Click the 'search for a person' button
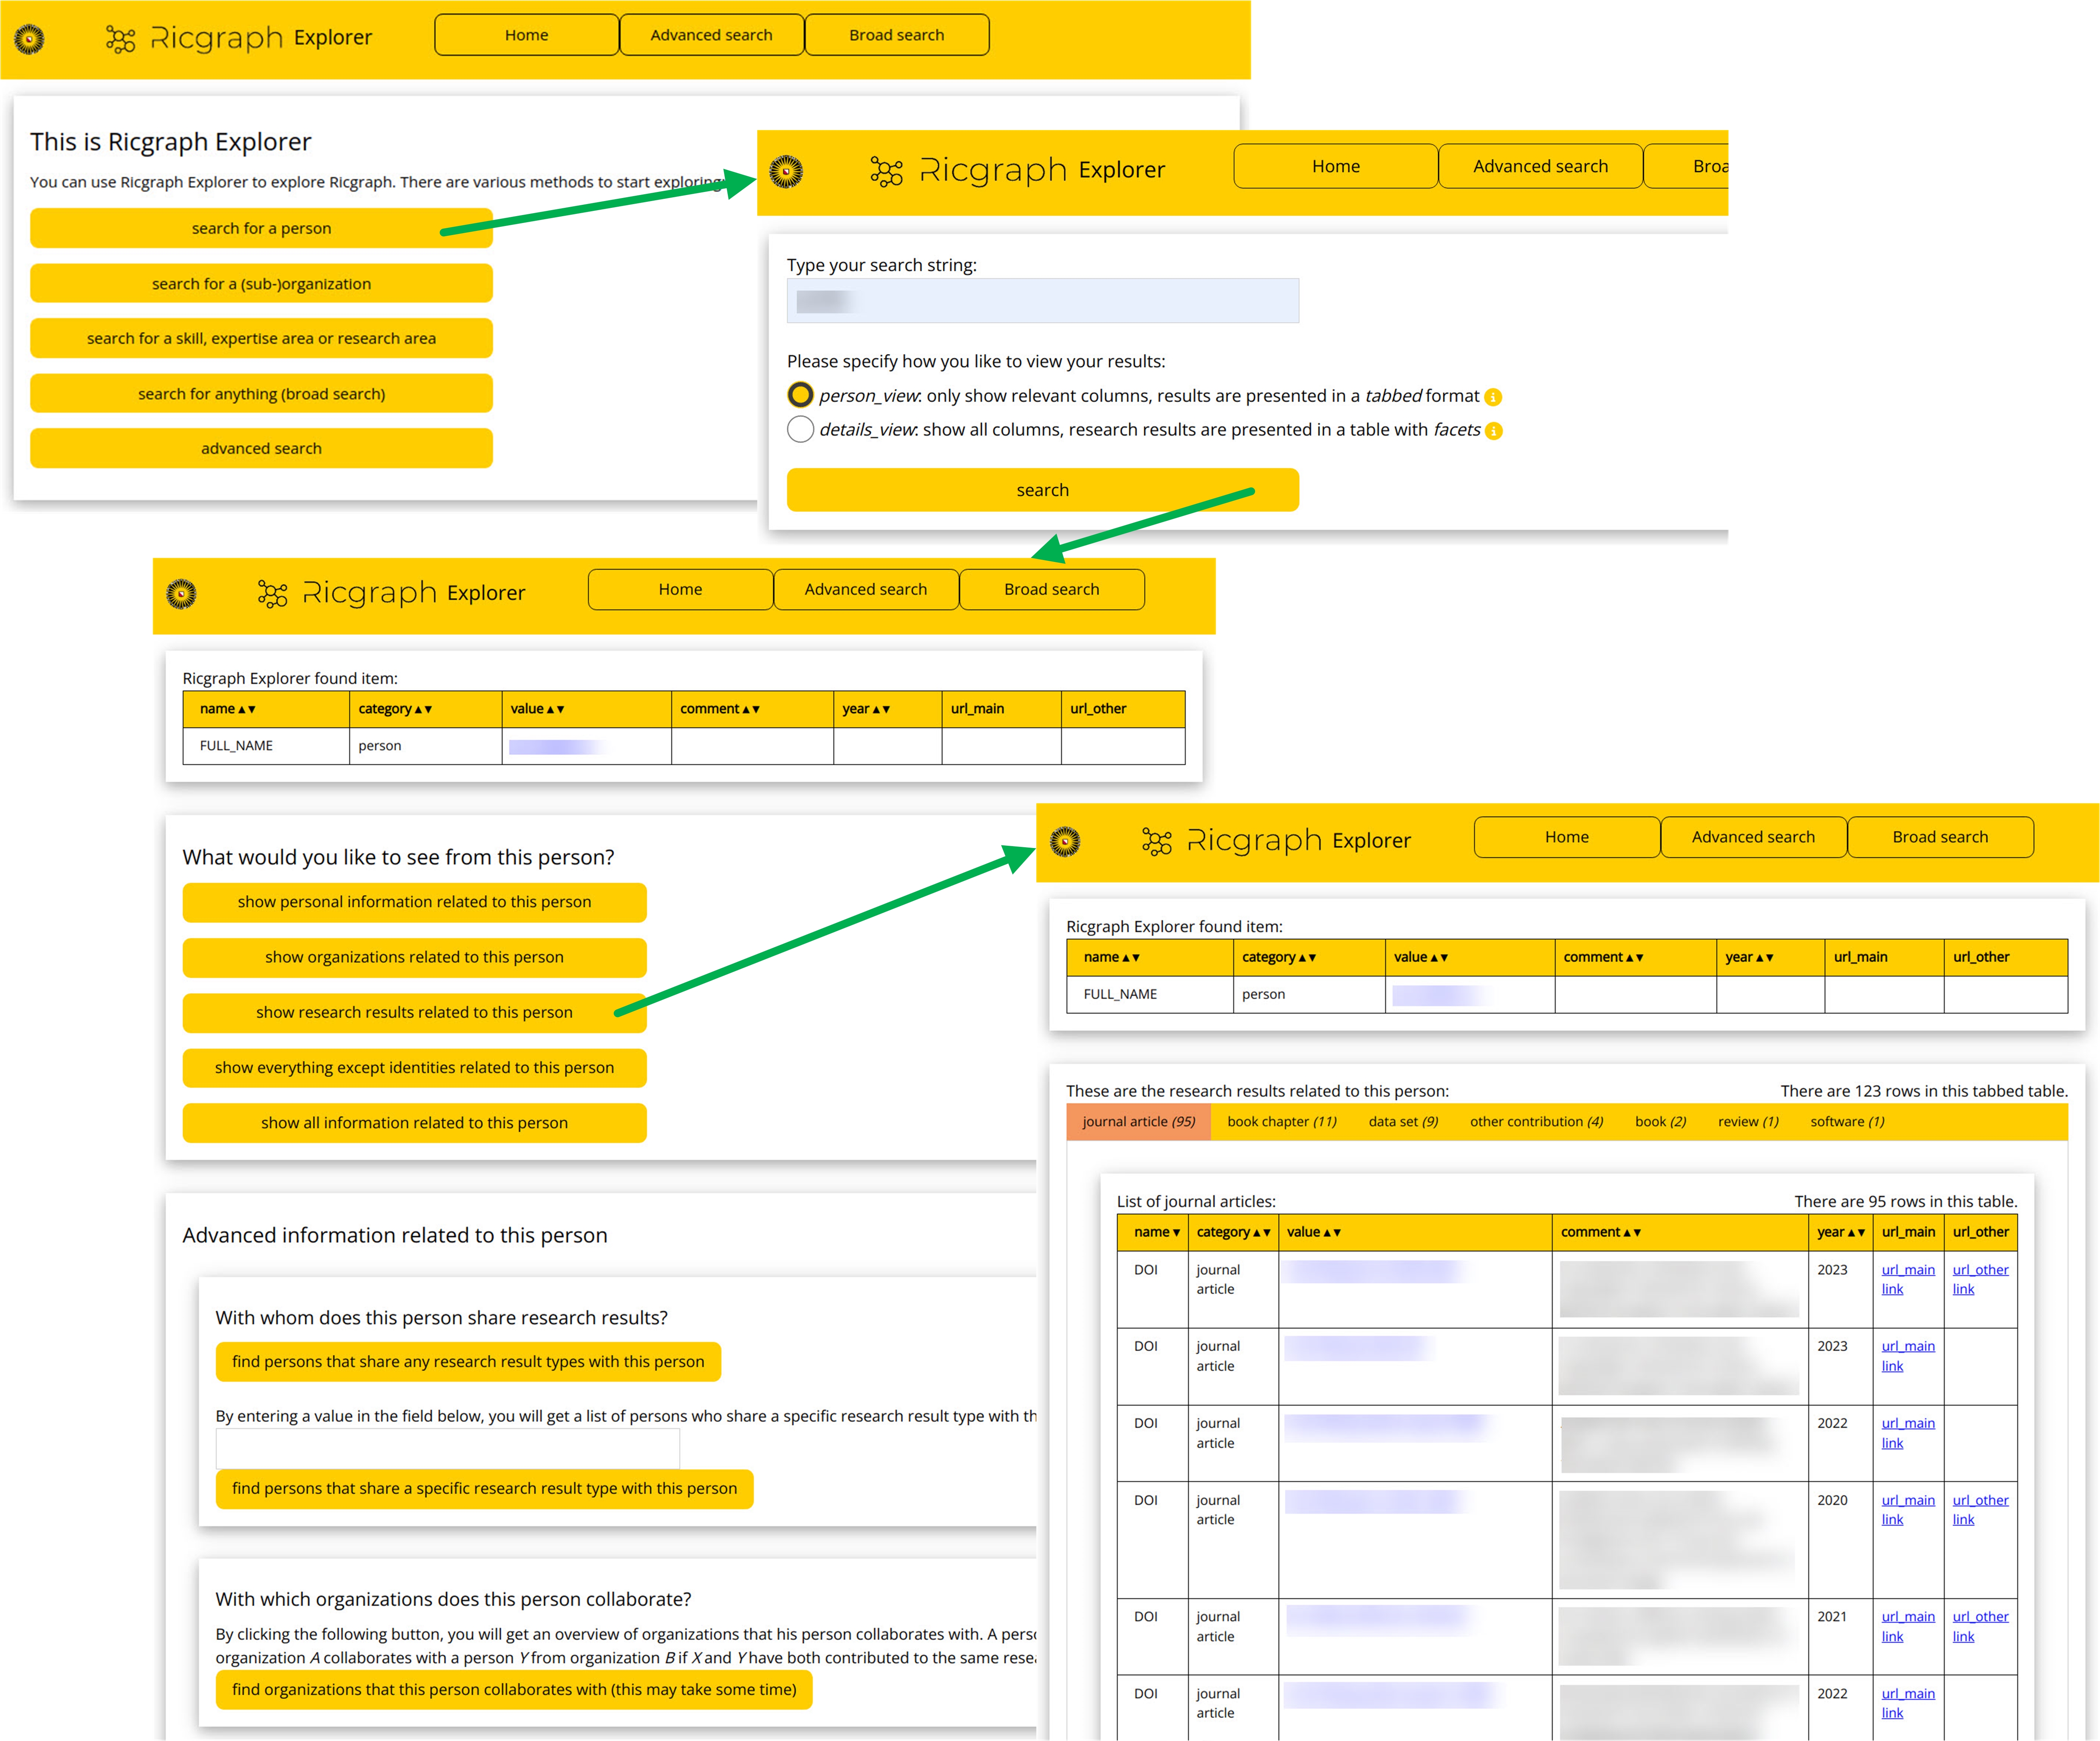This screenshot has width=2100, height=1741. 261,228
